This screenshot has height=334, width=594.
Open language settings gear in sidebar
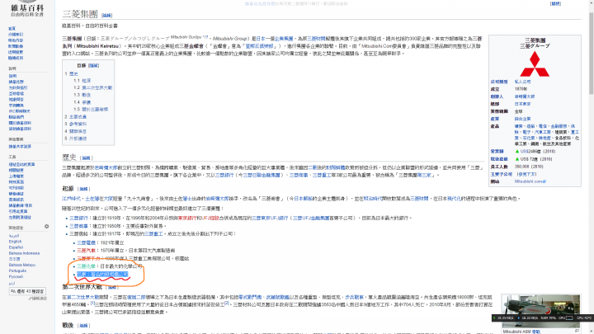pos(46,227)
